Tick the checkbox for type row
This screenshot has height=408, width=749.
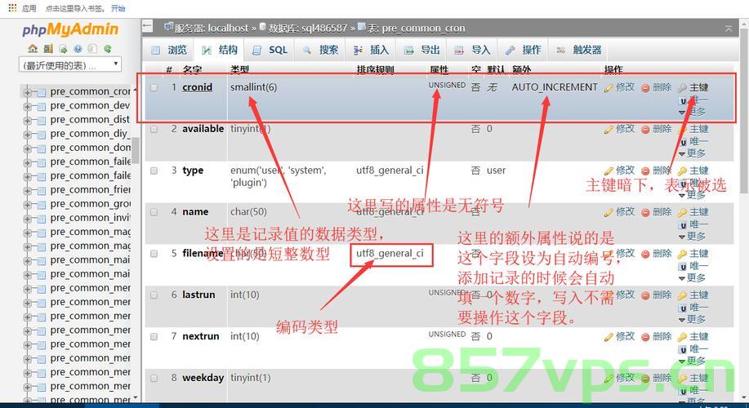click(154, 171)
